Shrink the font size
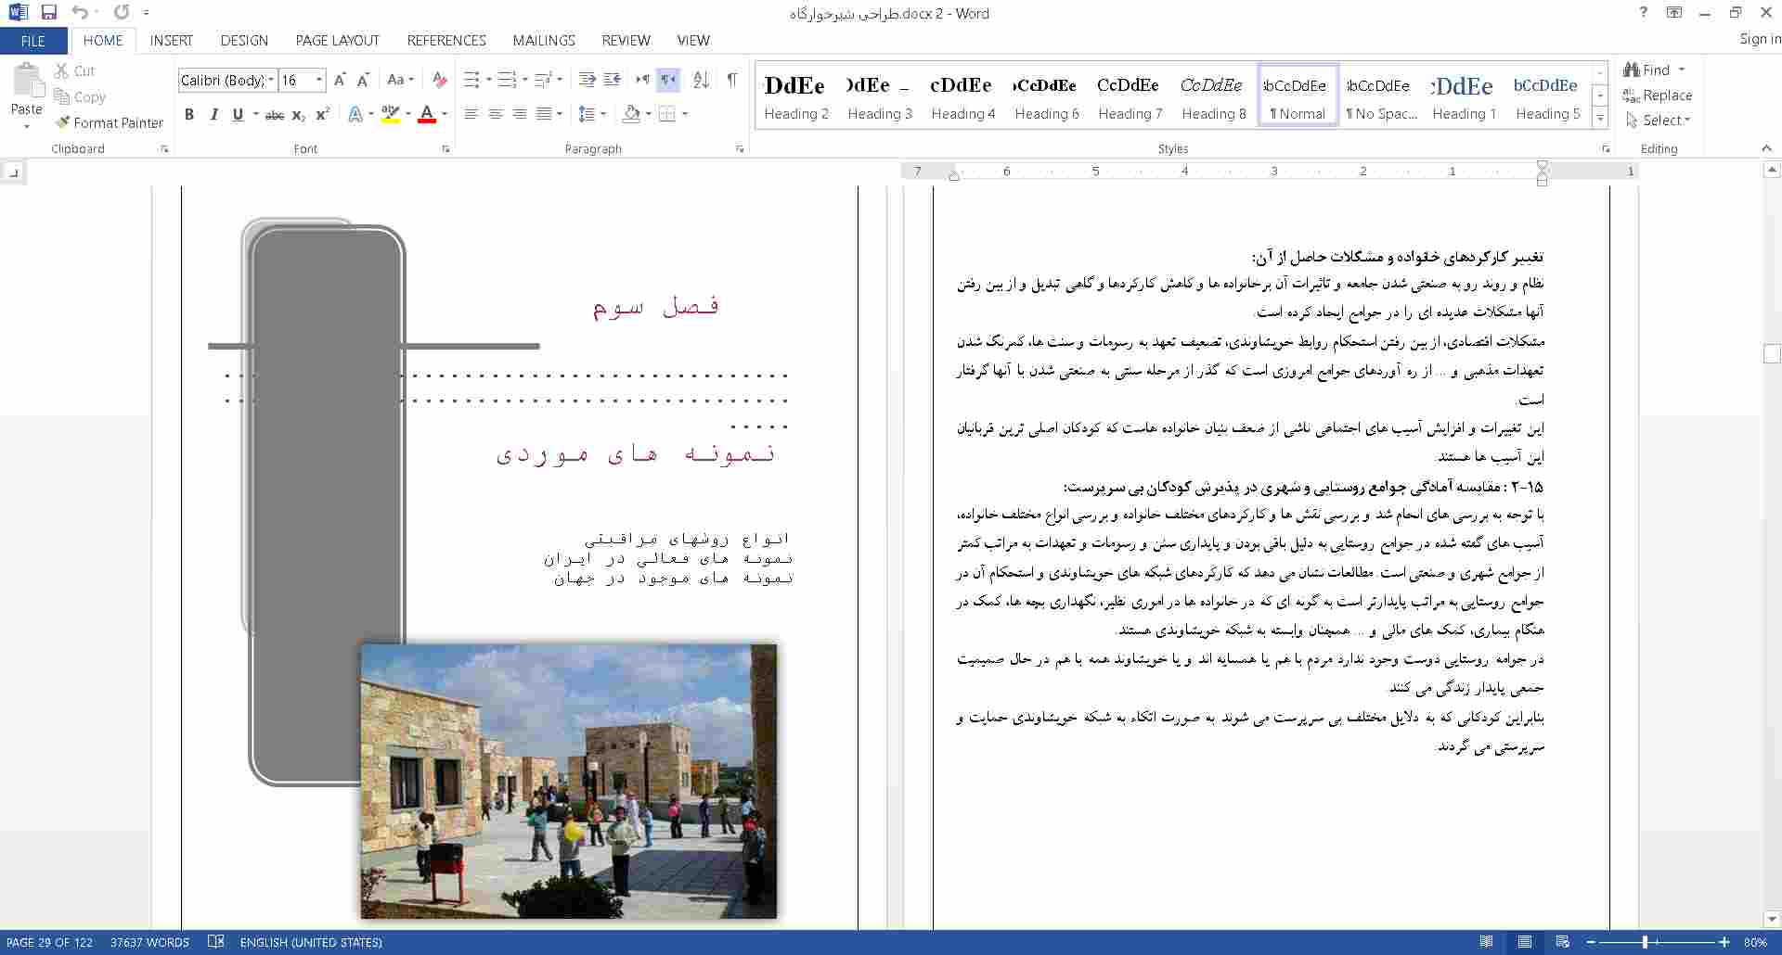1782x955 pixels. (363, 80)
